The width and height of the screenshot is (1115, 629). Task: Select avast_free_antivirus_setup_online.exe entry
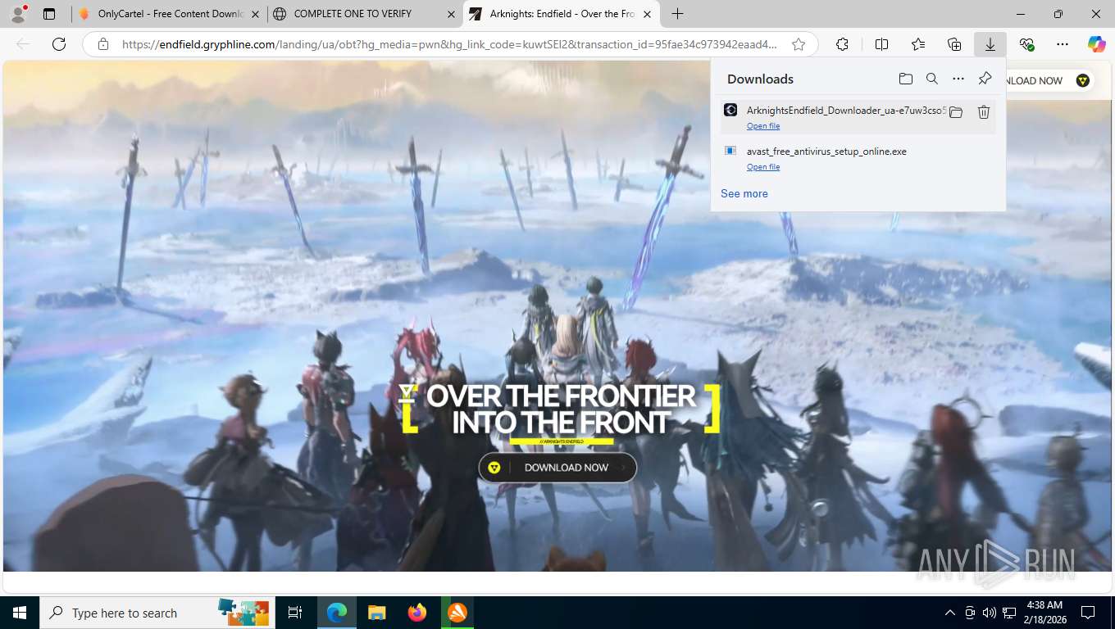point(858,158)
